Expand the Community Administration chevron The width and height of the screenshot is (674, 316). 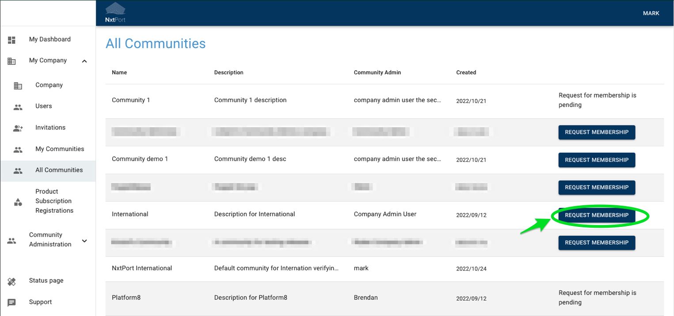(x=84, y=241)
